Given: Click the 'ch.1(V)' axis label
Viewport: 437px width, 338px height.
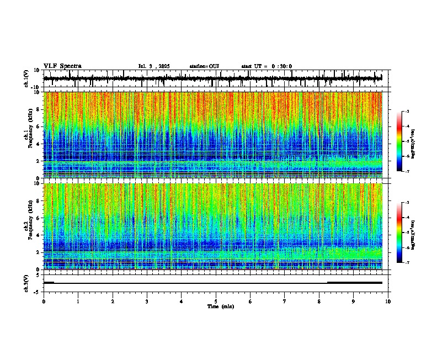Looking at the screenshot, I should [26, 78].
